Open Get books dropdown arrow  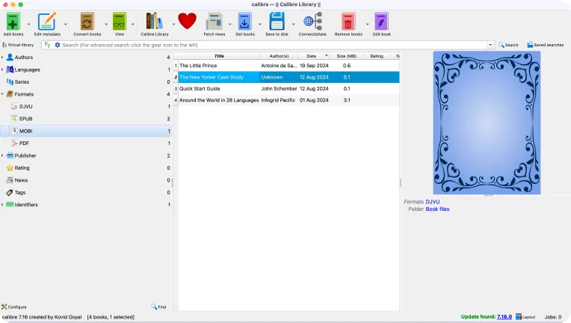tap(260, 25)
